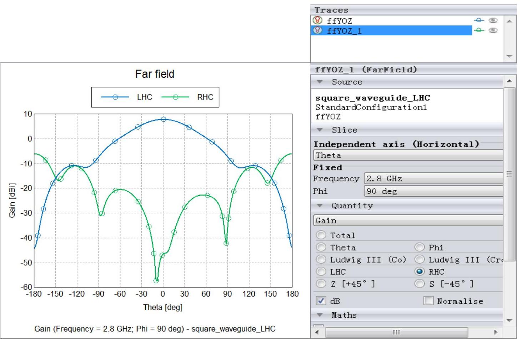Click the properties panel scroll up arrow
This screenshot has width=526, height=339.
(510, 81)
